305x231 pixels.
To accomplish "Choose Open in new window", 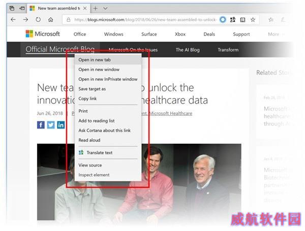I will click(108, 70).
